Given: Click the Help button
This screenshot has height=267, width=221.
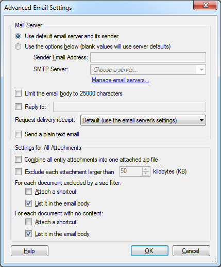Looking at the screenshot, I should pos(29,251).
